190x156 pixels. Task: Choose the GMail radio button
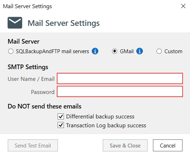(x=114, y=51)
